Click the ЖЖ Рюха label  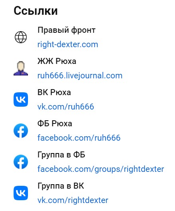point(57,61)
